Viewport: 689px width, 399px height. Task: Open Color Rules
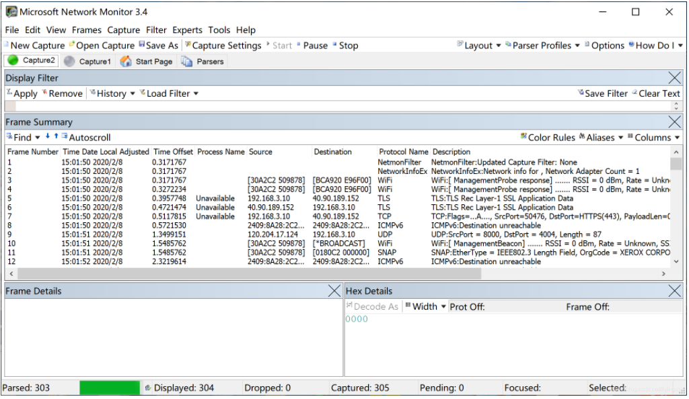(548, 138)
